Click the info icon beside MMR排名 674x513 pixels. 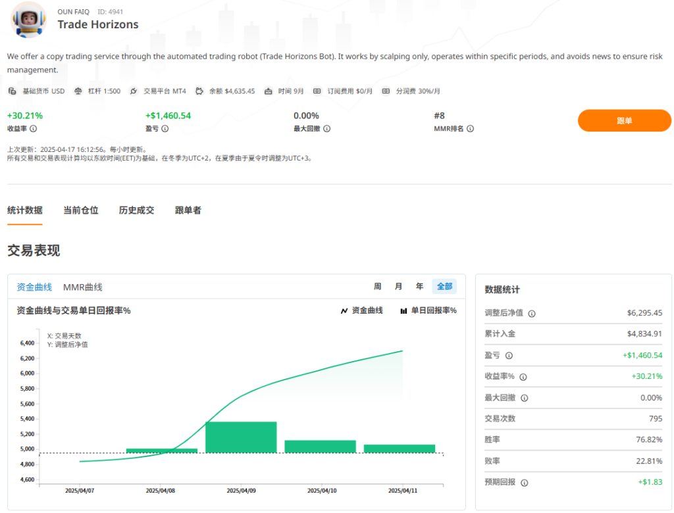470,129
